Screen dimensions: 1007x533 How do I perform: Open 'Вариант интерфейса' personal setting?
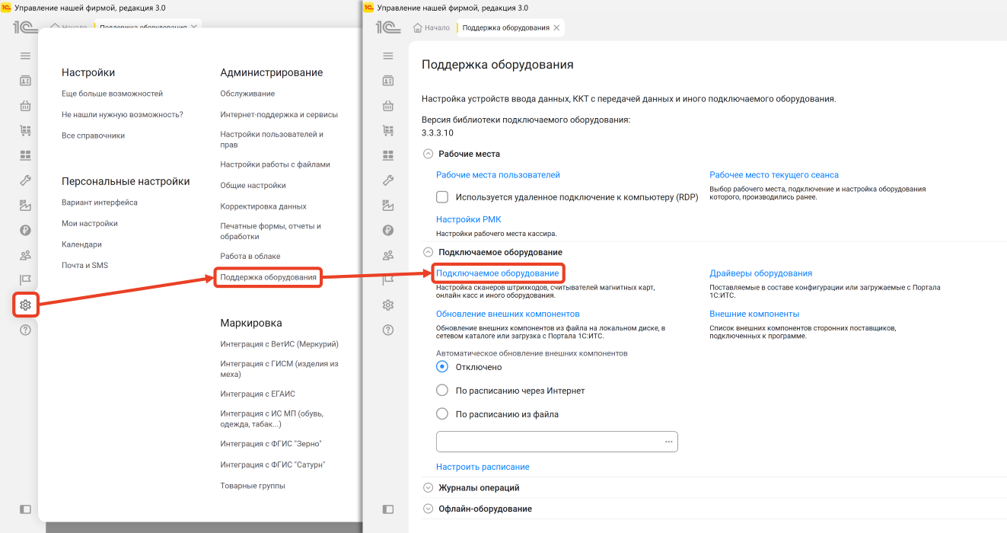point(100,203)
